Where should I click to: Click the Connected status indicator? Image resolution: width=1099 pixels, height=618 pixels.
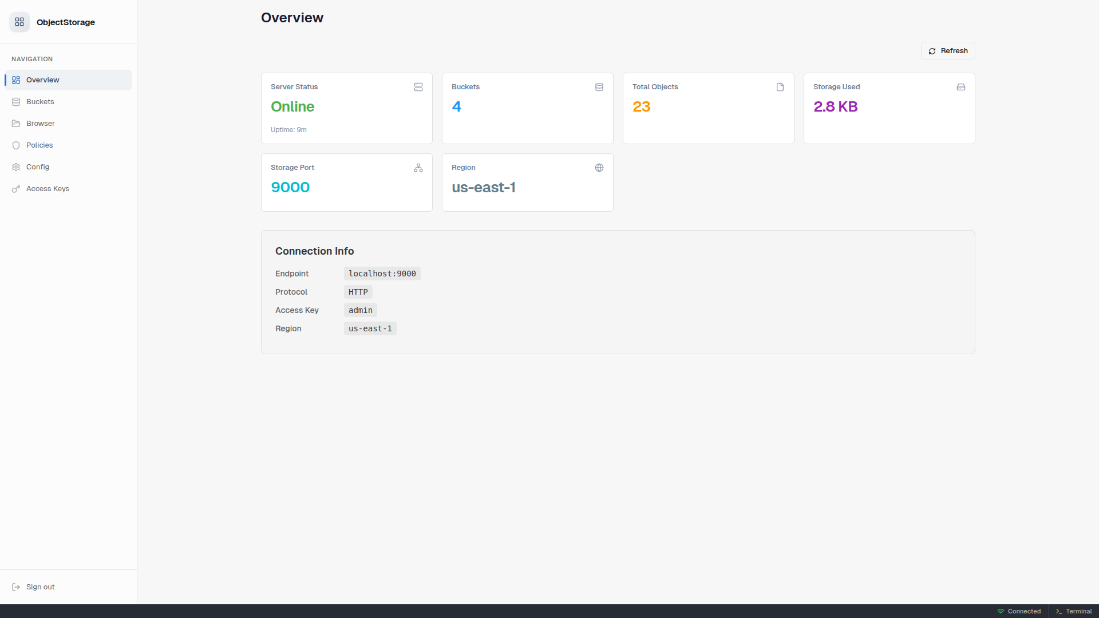coord(1019,611)
